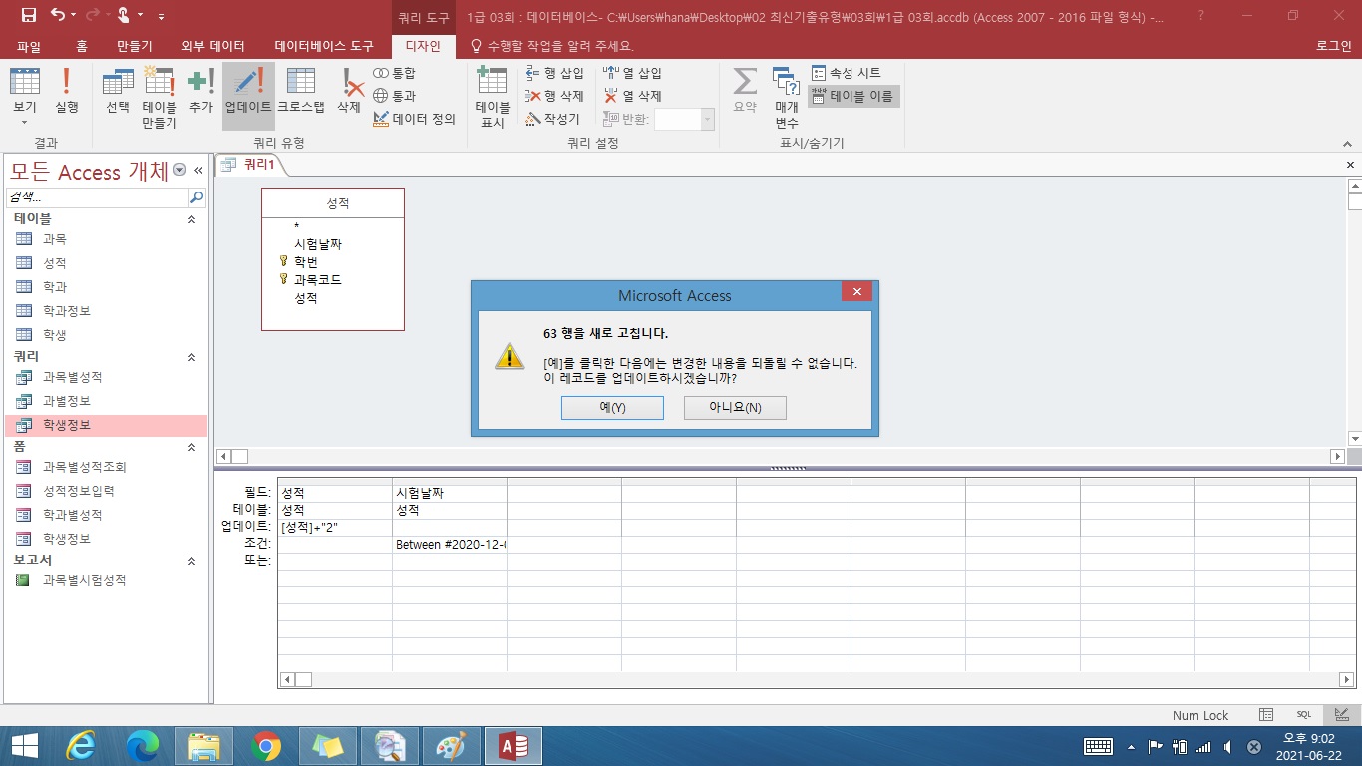Open Show Table (테이블 표시) tool
The width and height of the screenshot is (1362, 766).
click(492, 95)
